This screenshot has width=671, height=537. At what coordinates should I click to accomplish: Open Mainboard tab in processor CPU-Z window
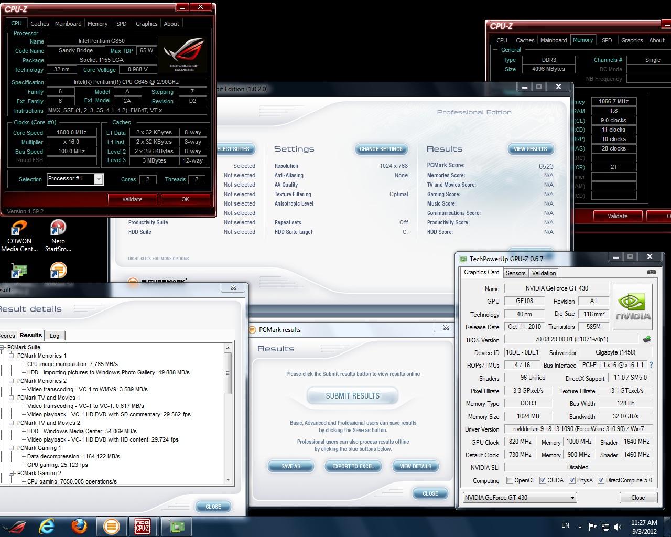pos(68,24)
